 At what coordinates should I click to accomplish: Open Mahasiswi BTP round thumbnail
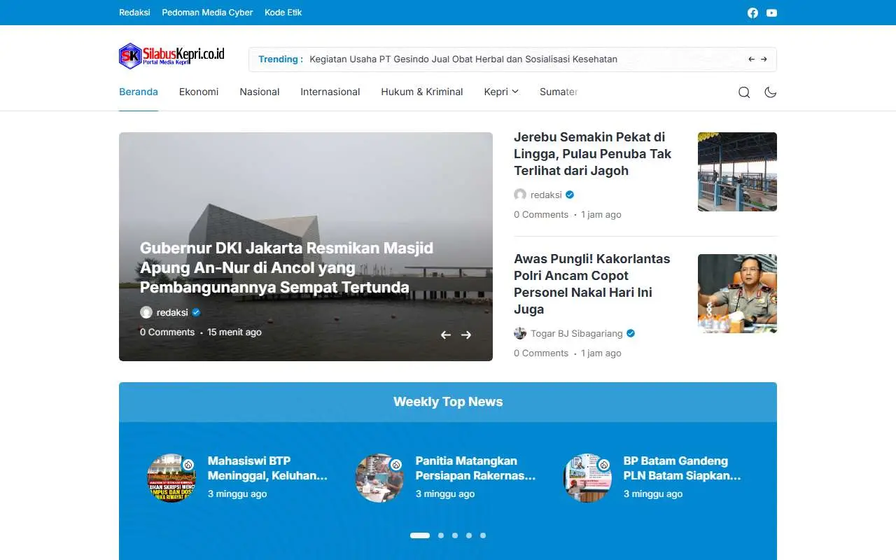171,478
